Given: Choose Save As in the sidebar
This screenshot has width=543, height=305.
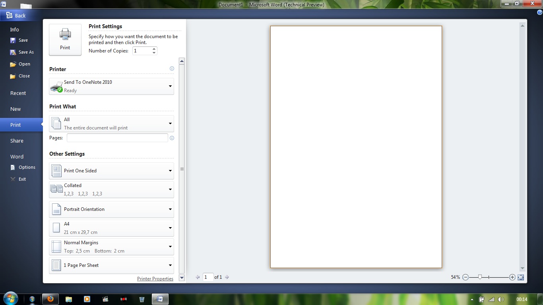Looking at the screenshot, I should tap(22, 52).
